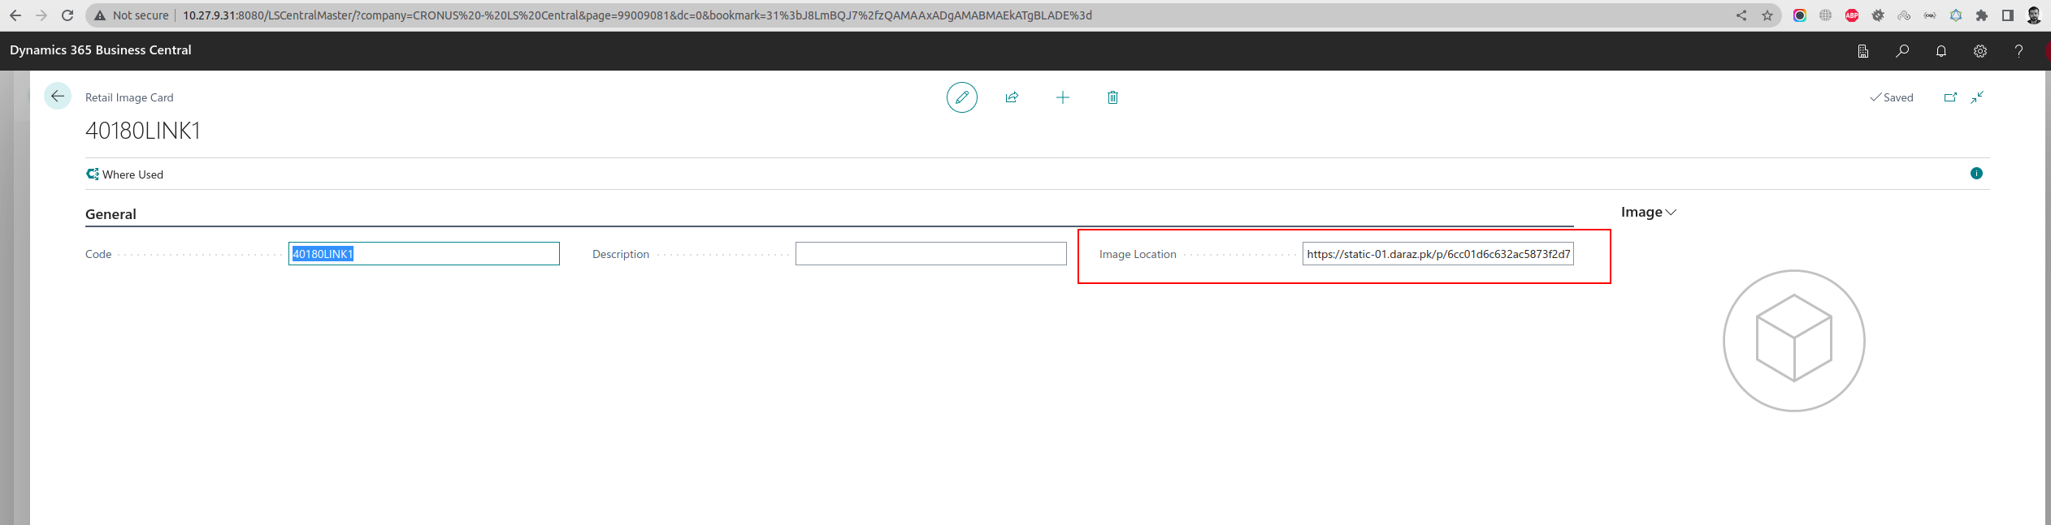This screenshot has width=2051, height=525.
Task: Click the Retail Image Card caption
Action: (x=129, y=97)
